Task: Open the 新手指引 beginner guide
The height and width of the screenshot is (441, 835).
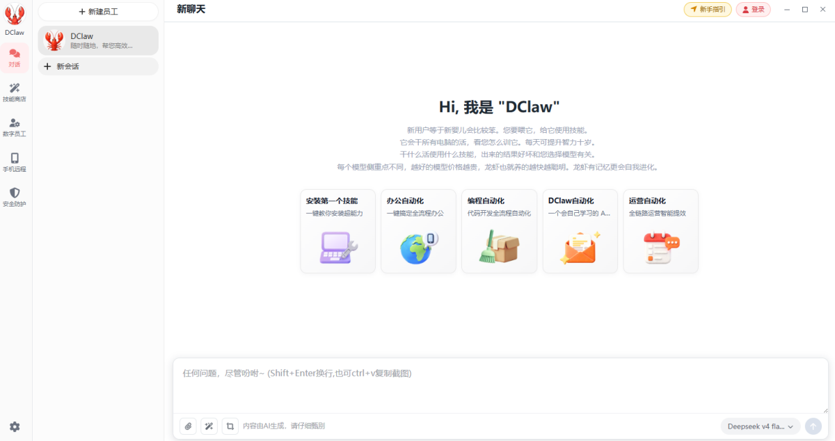Action: pos(708,10)
